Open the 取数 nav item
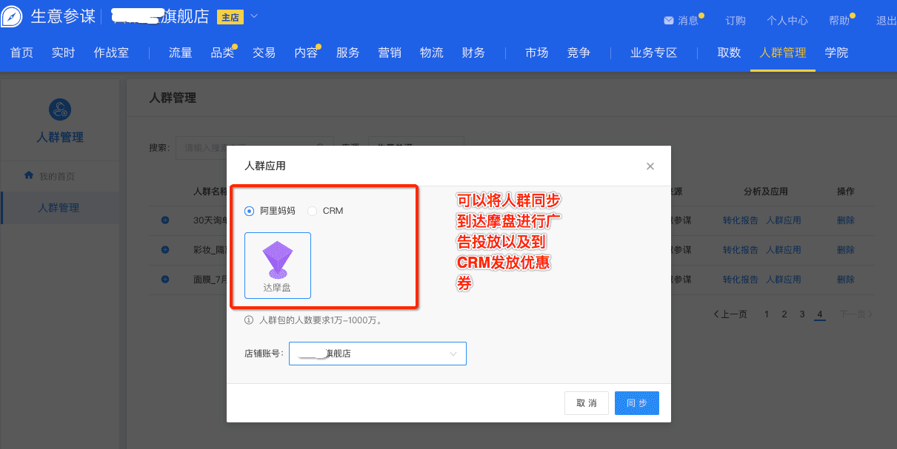This screenshot has height=449, width=897. tap(729, 53)
